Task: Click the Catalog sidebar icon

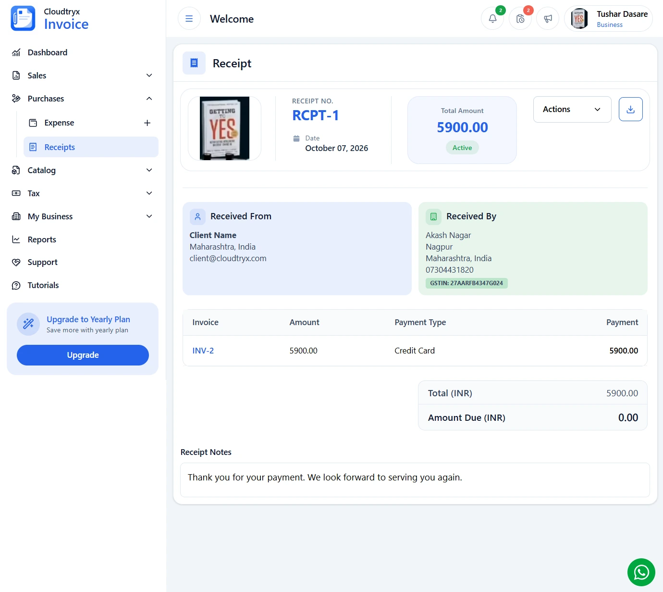Action: tap(16, 170)
